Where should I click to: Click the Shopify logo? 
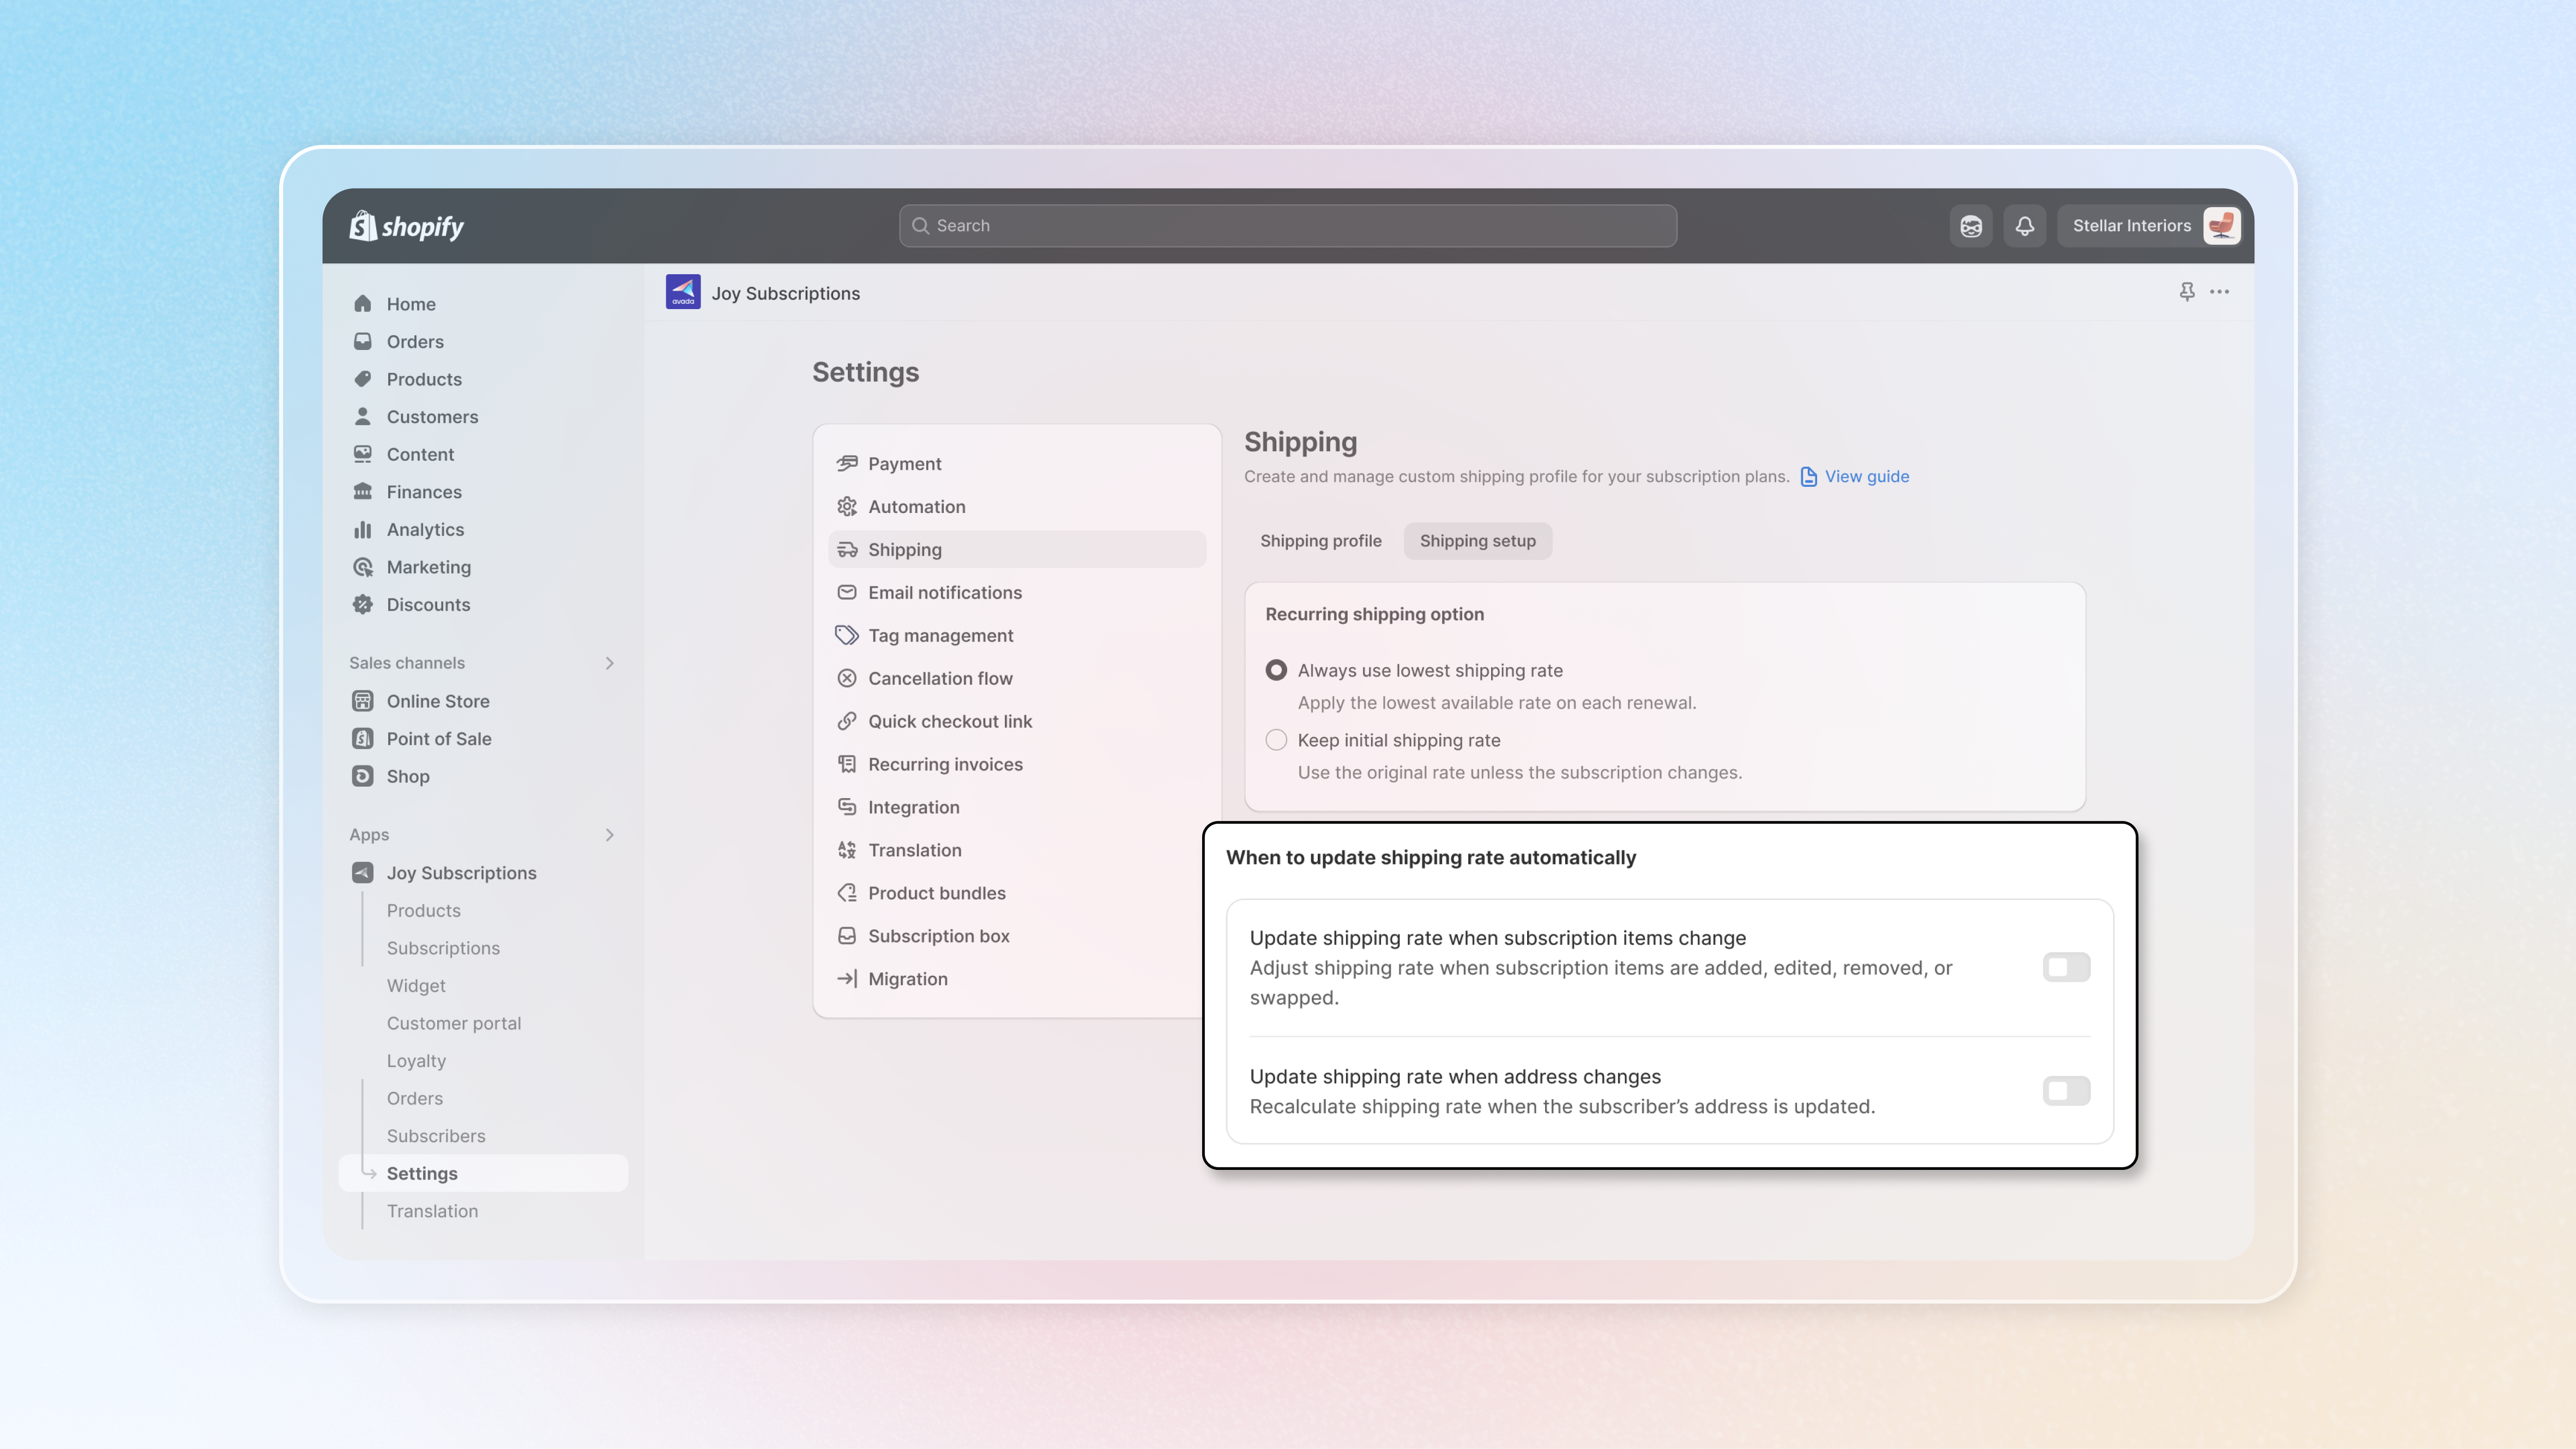(x=407, y=226)
